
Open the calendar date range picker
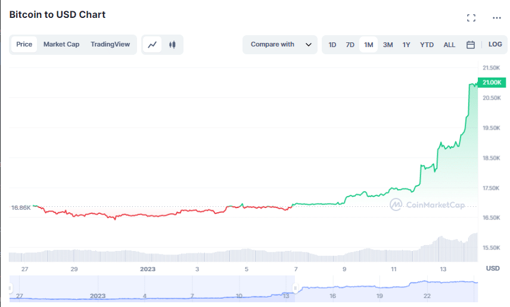(x=470, y=45)
